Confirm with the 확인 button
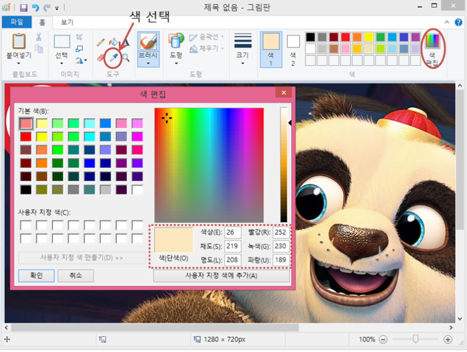 click(36, 275)
